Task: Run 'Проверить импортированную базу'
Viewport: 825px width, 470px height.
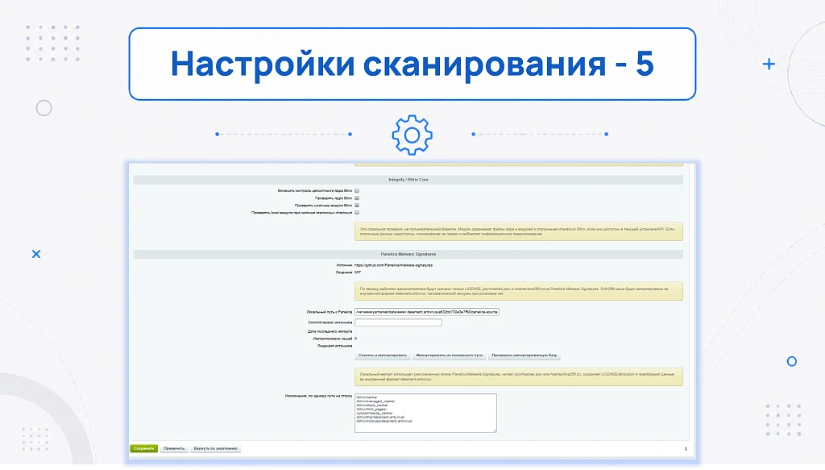Action: [x=524, y=356]
